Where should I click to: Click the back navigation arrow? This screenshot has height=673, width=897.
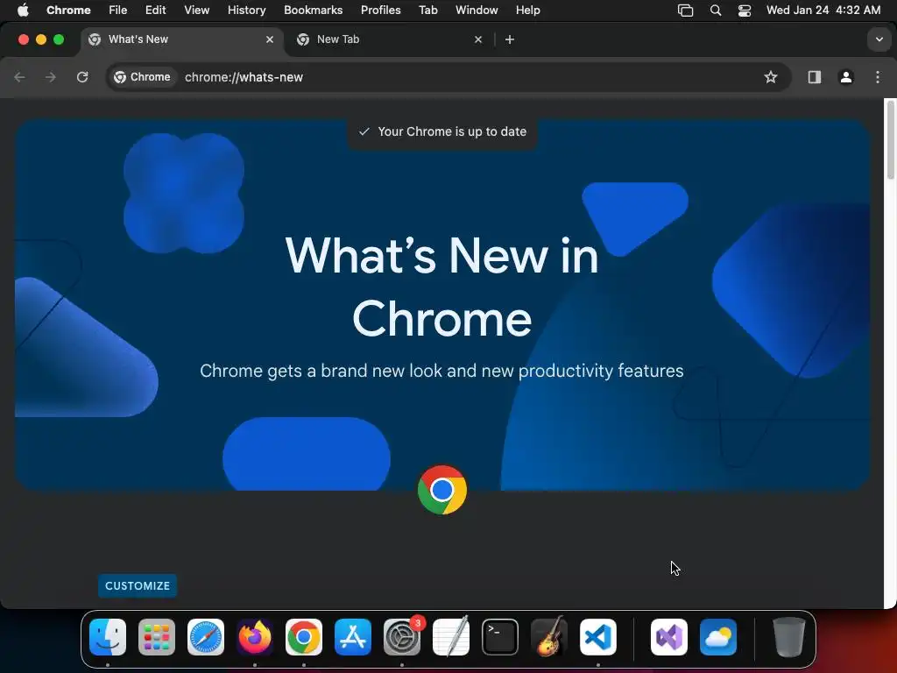[20, 77]
